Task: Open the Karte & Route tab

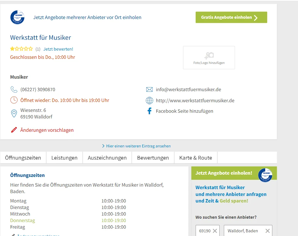Action: point(196,158)
